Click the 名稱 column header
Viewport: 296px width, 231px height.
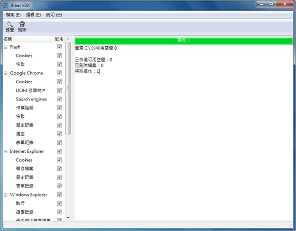point(28,39)
